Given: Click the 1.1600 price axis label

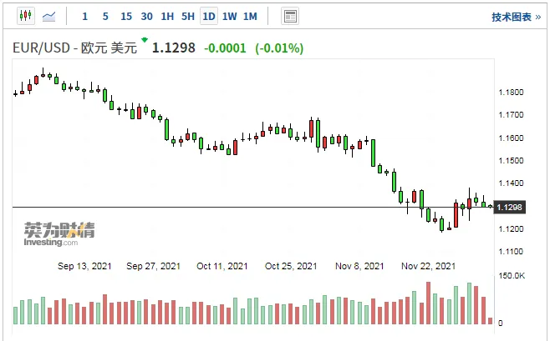Looking at the screenshot, I should (x=511, y=138).
